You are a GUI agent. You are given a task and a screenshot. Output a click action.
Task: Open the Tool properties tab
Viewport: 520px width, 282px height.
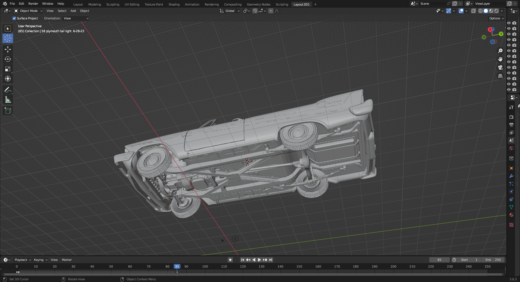click(x=511, y=107)
